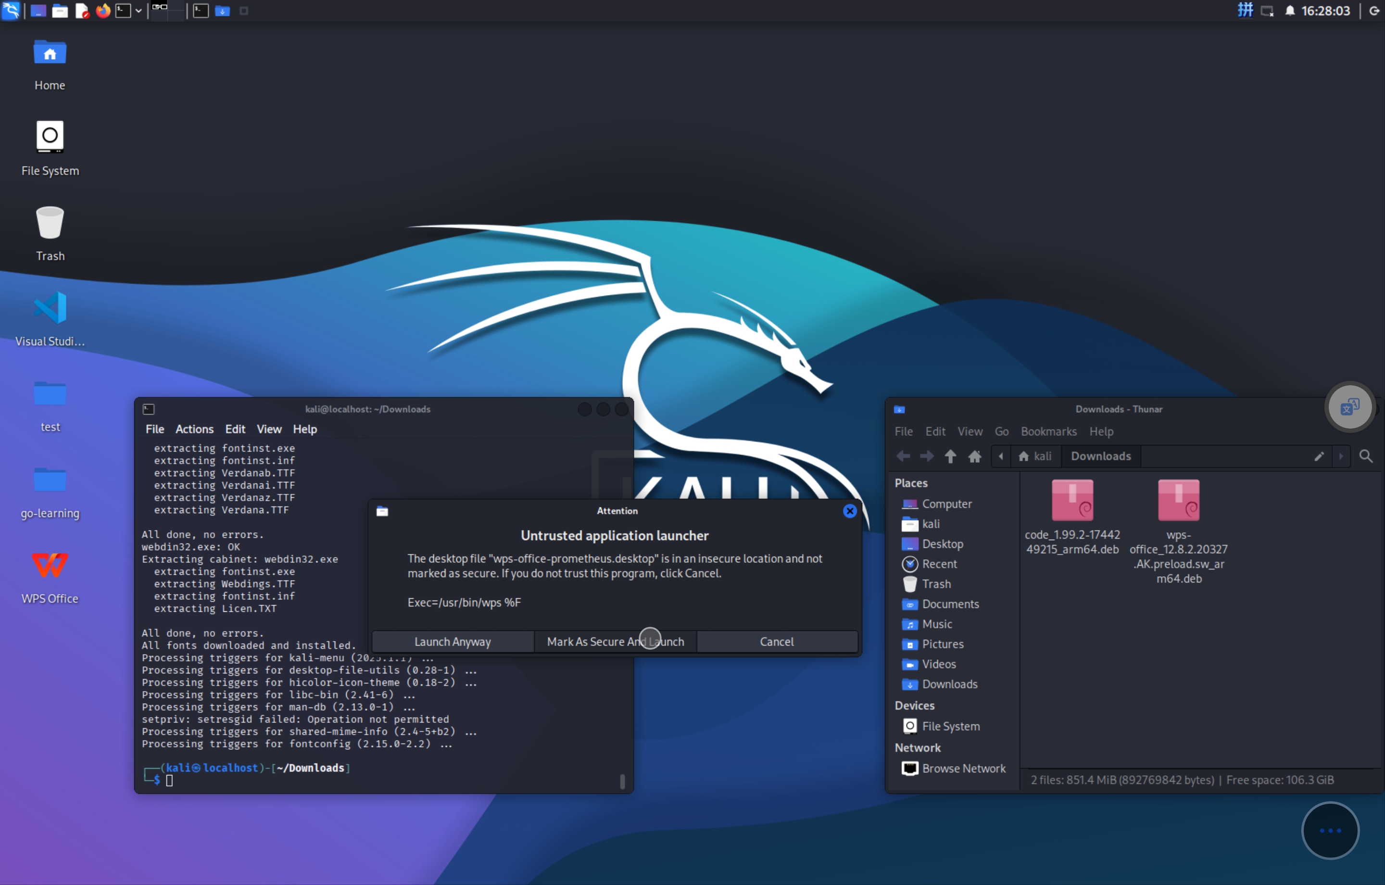Click the Thunar home toolbar icon
This screenshot has width=1385, height=885.
[x=974, y=456]
